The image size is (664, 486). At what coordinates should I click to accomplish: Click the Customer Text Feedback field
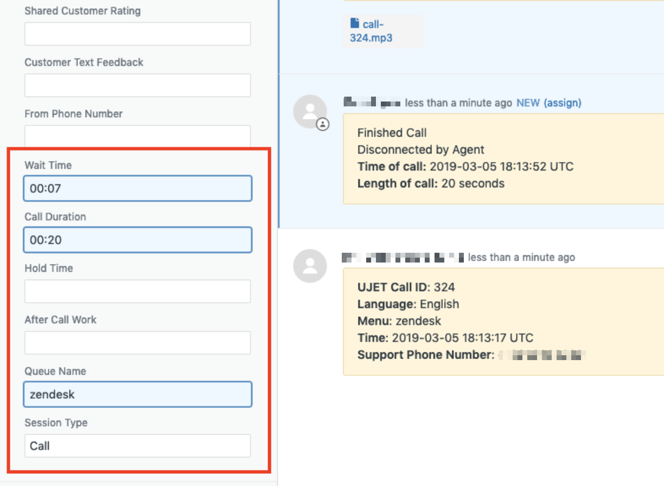point(137,85)
